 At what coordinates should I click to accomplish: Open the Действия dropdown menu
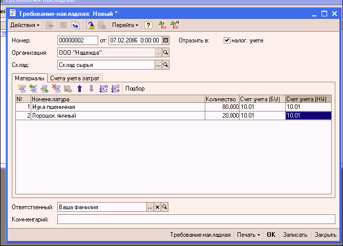click(x=25, y=25)
